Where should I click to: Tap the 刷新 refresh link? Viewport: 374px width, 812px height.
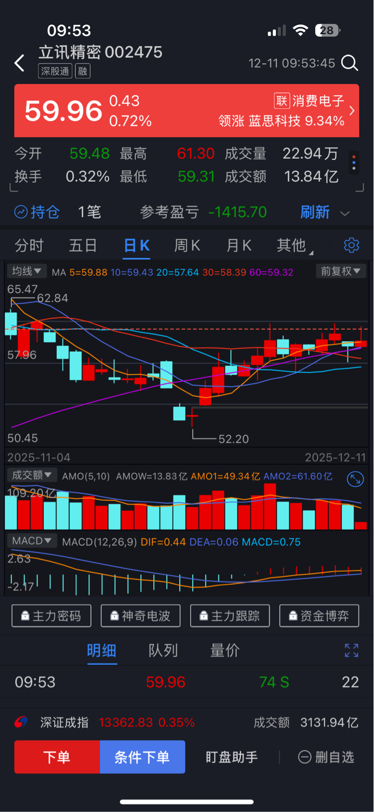pyautogui.click(x=315, y=212)
